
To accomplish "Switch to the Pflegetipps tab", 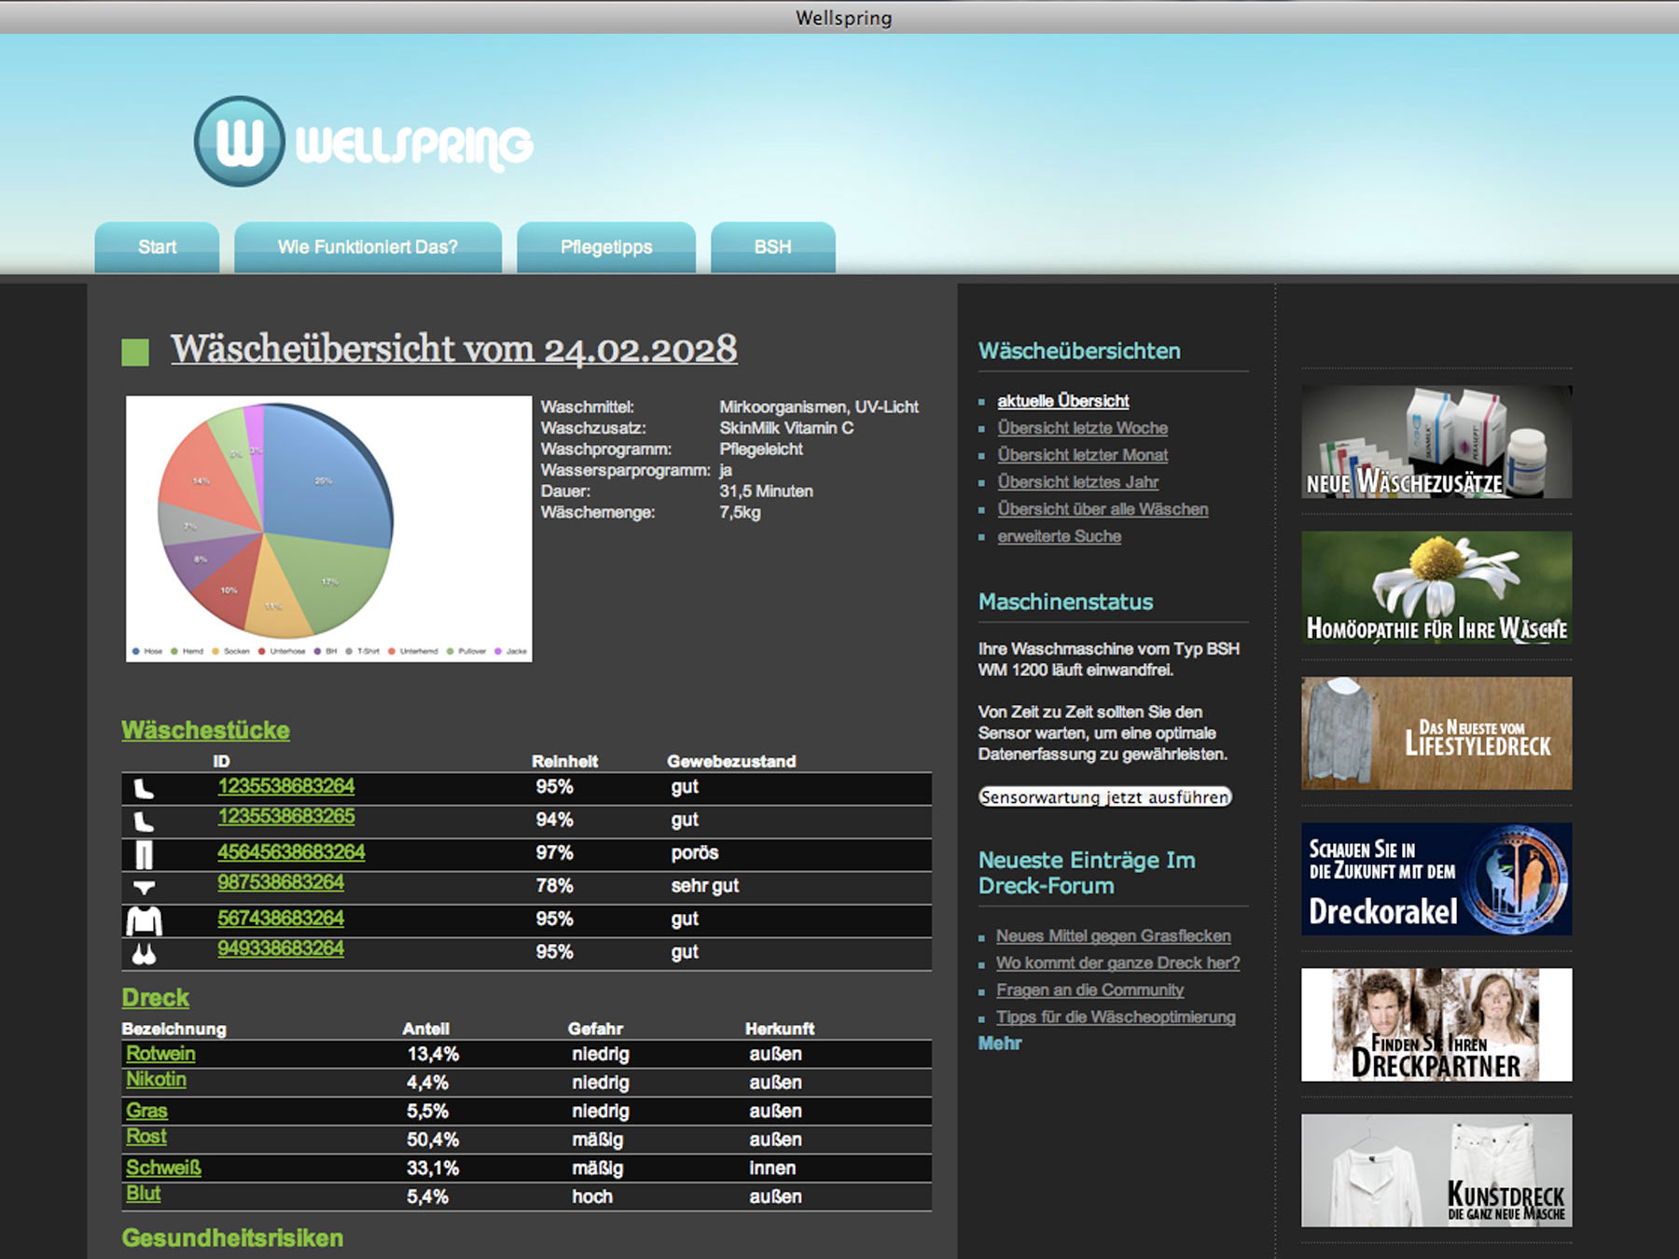I will pyautogui.click(x=606, y=247).
